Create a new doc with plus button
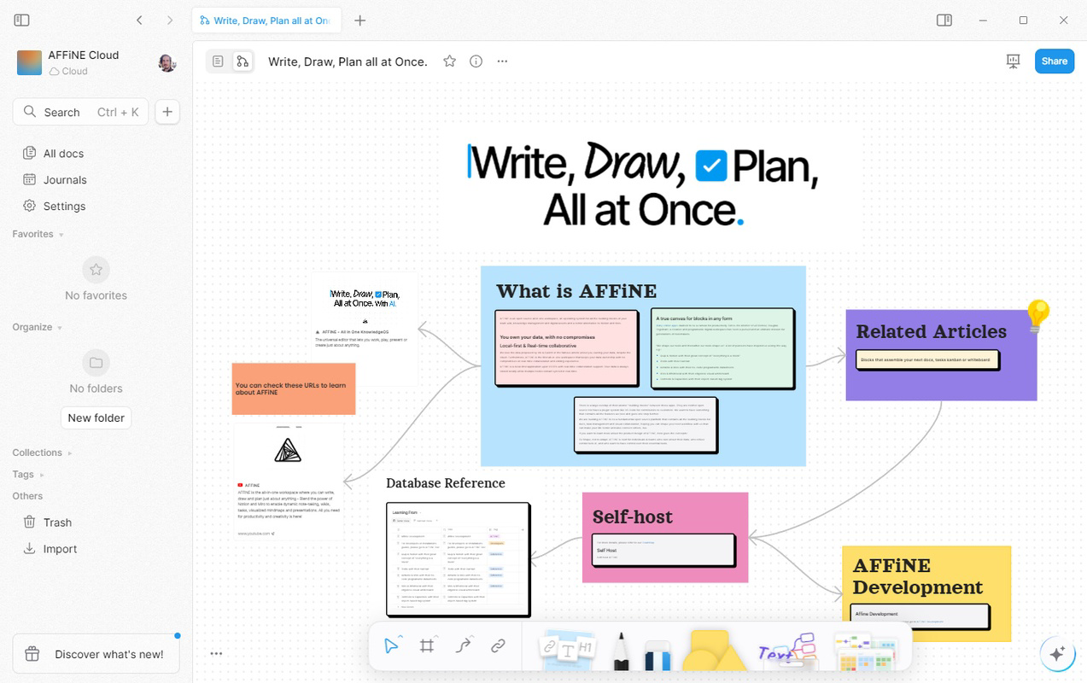 coord(167,112)
